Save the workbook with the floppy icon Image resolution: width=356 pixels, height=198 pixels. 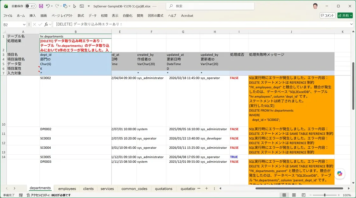pos(41,6)
